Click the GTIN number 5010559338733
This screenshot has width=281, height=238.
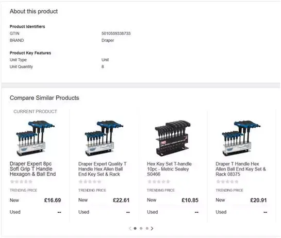(116, 33)
